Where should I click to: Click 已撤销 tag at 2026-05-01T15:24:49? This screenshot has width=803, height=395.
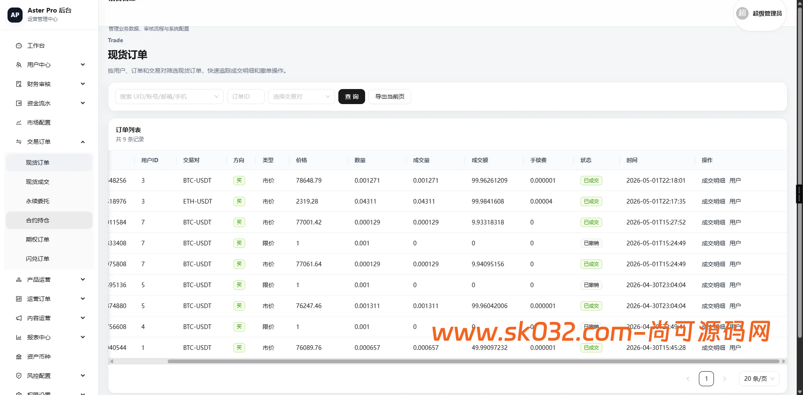click(591, 243)
